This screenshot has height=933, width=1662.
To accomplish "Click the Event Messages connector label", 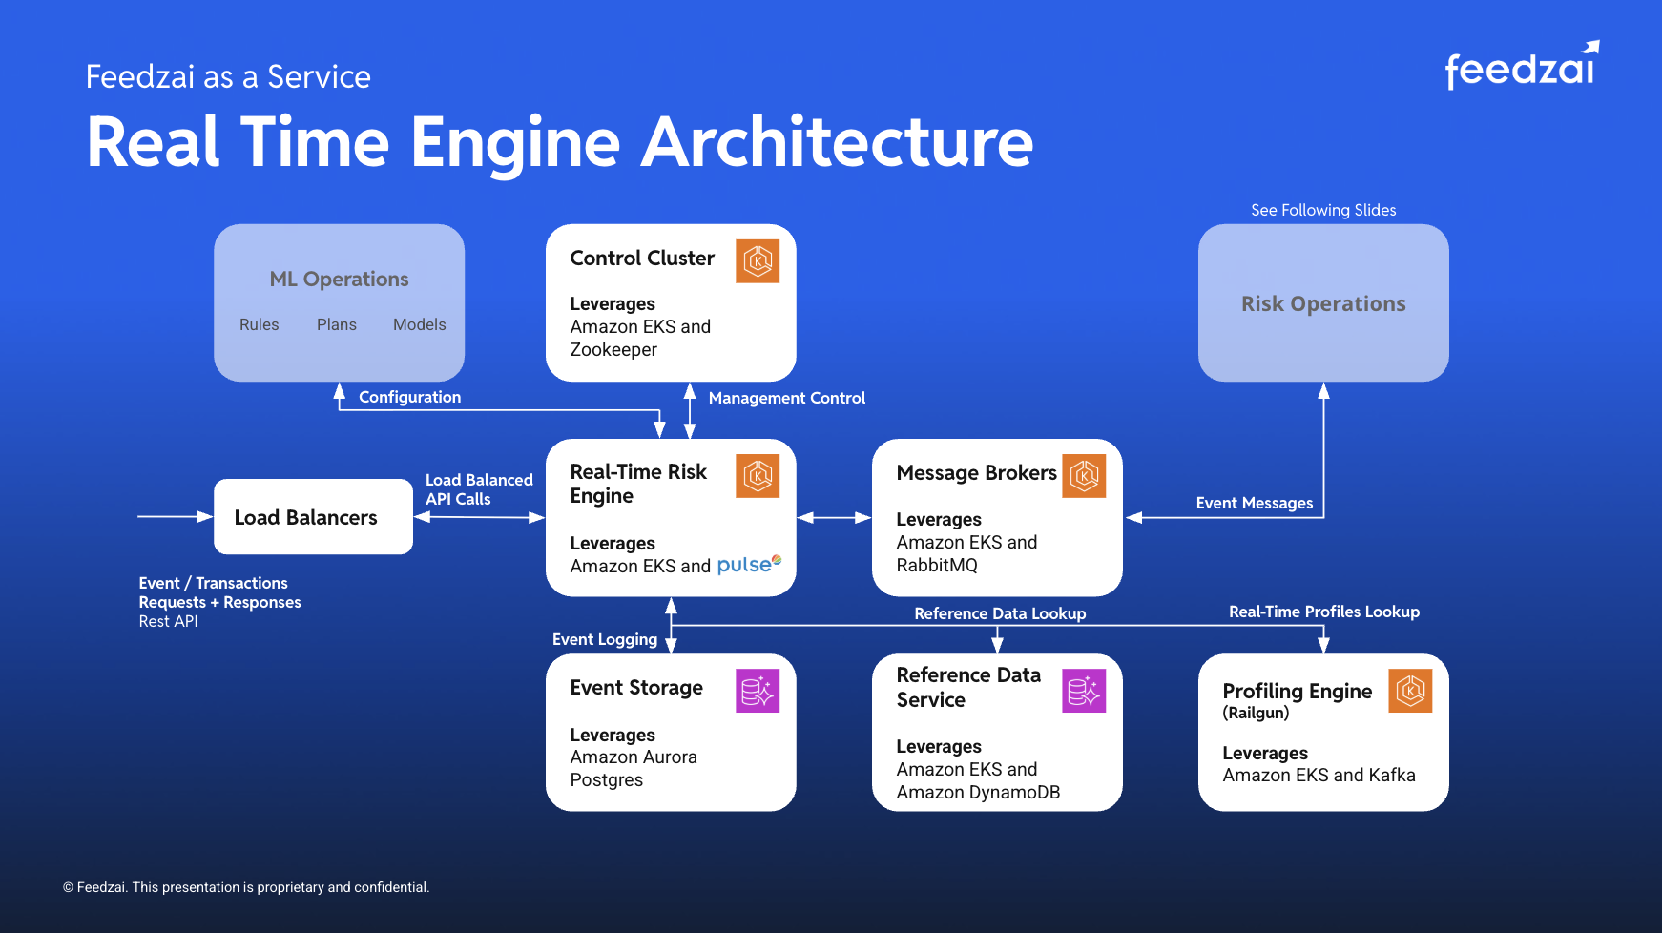I will 1254,503.
